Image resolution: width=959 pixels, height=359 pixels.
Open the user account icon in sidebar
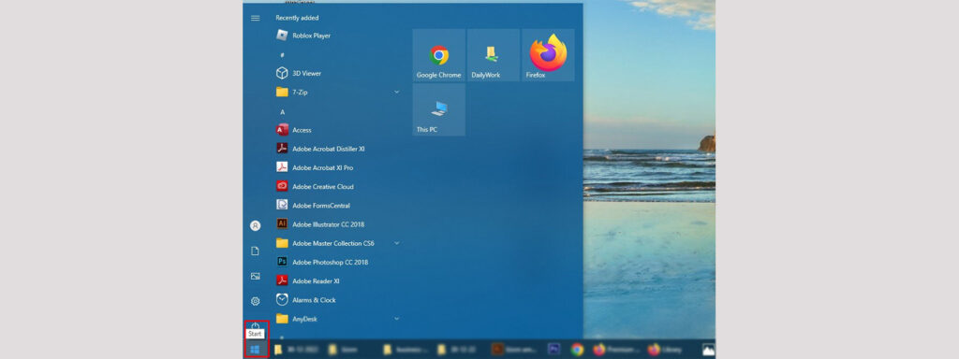pyautogui.click(x=256, y=226)
